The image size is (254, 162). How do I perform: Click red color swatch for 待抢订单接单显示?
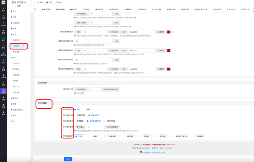tap(169, 32)
